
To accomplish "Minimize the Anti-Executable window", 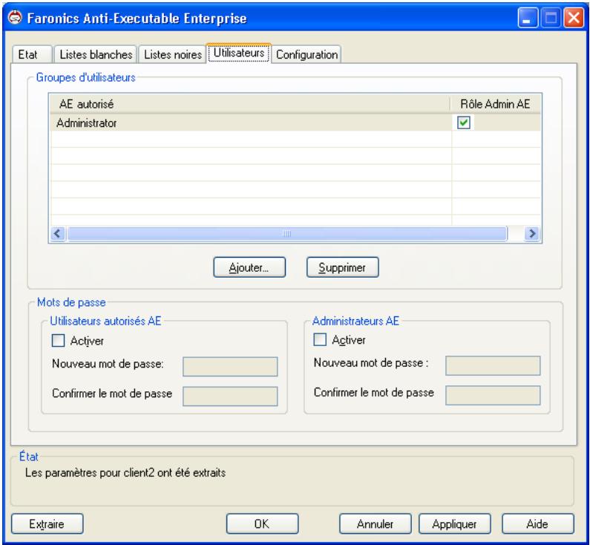I will 528,18.
